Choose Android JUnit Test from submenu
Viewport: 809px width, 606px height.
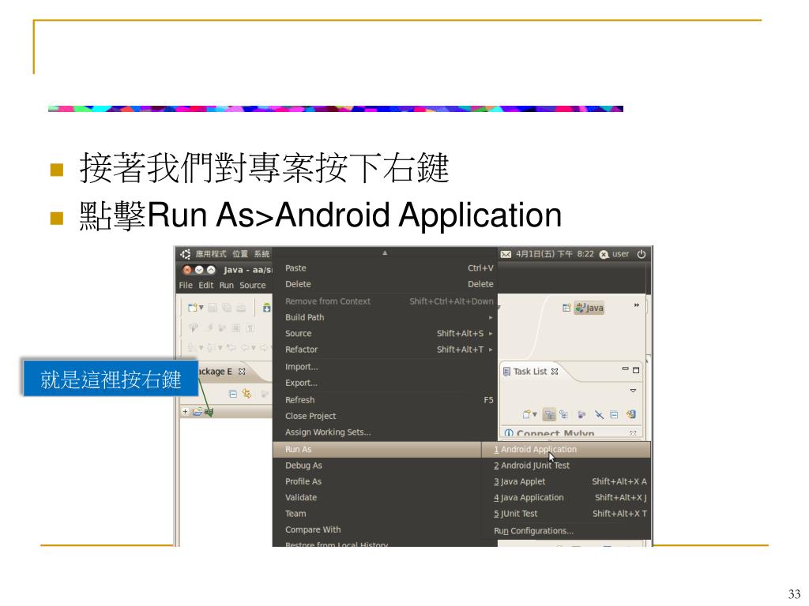click(566, 466)
